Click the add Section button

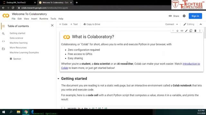[15, 59]
